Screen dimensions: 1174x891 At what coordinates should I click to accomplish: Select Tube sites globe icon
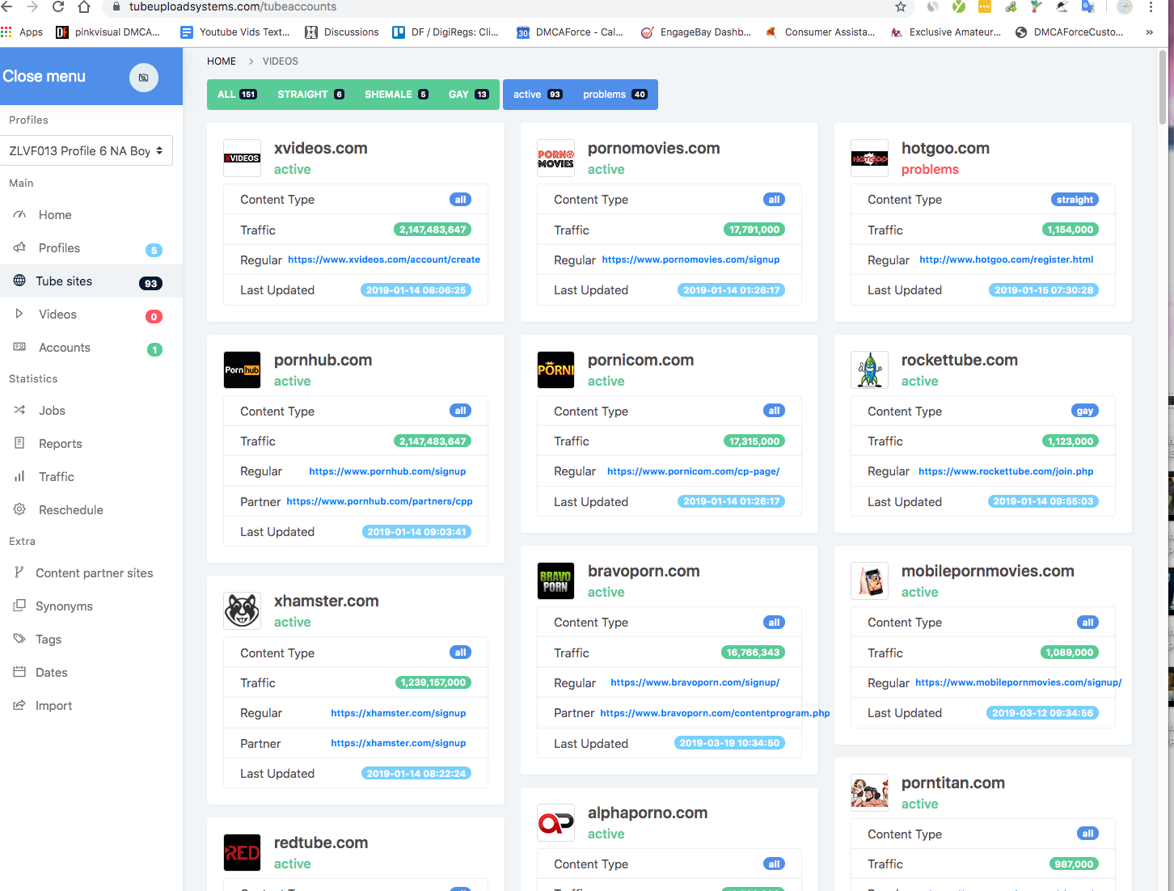pos(19,281)
